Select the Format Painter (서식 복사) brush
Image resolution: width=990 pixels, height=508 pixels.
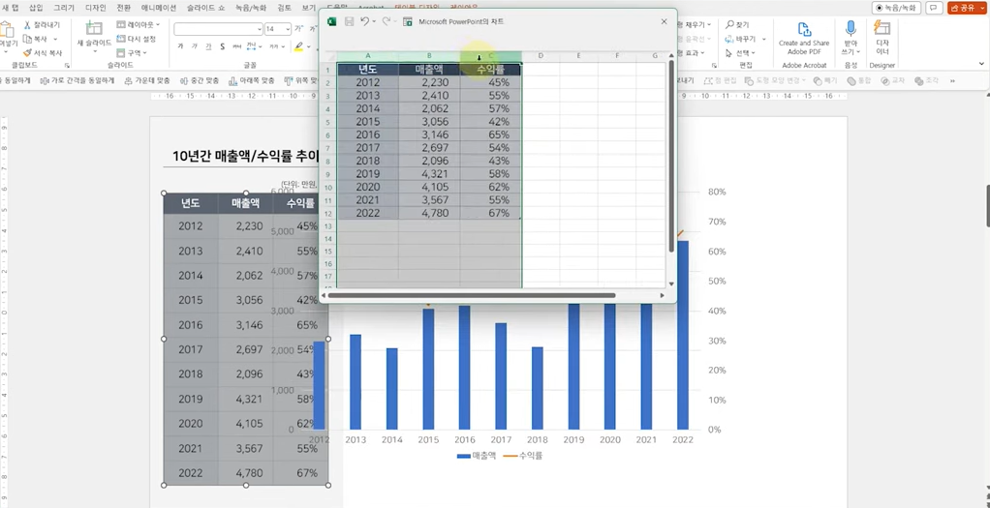[27, 53]
